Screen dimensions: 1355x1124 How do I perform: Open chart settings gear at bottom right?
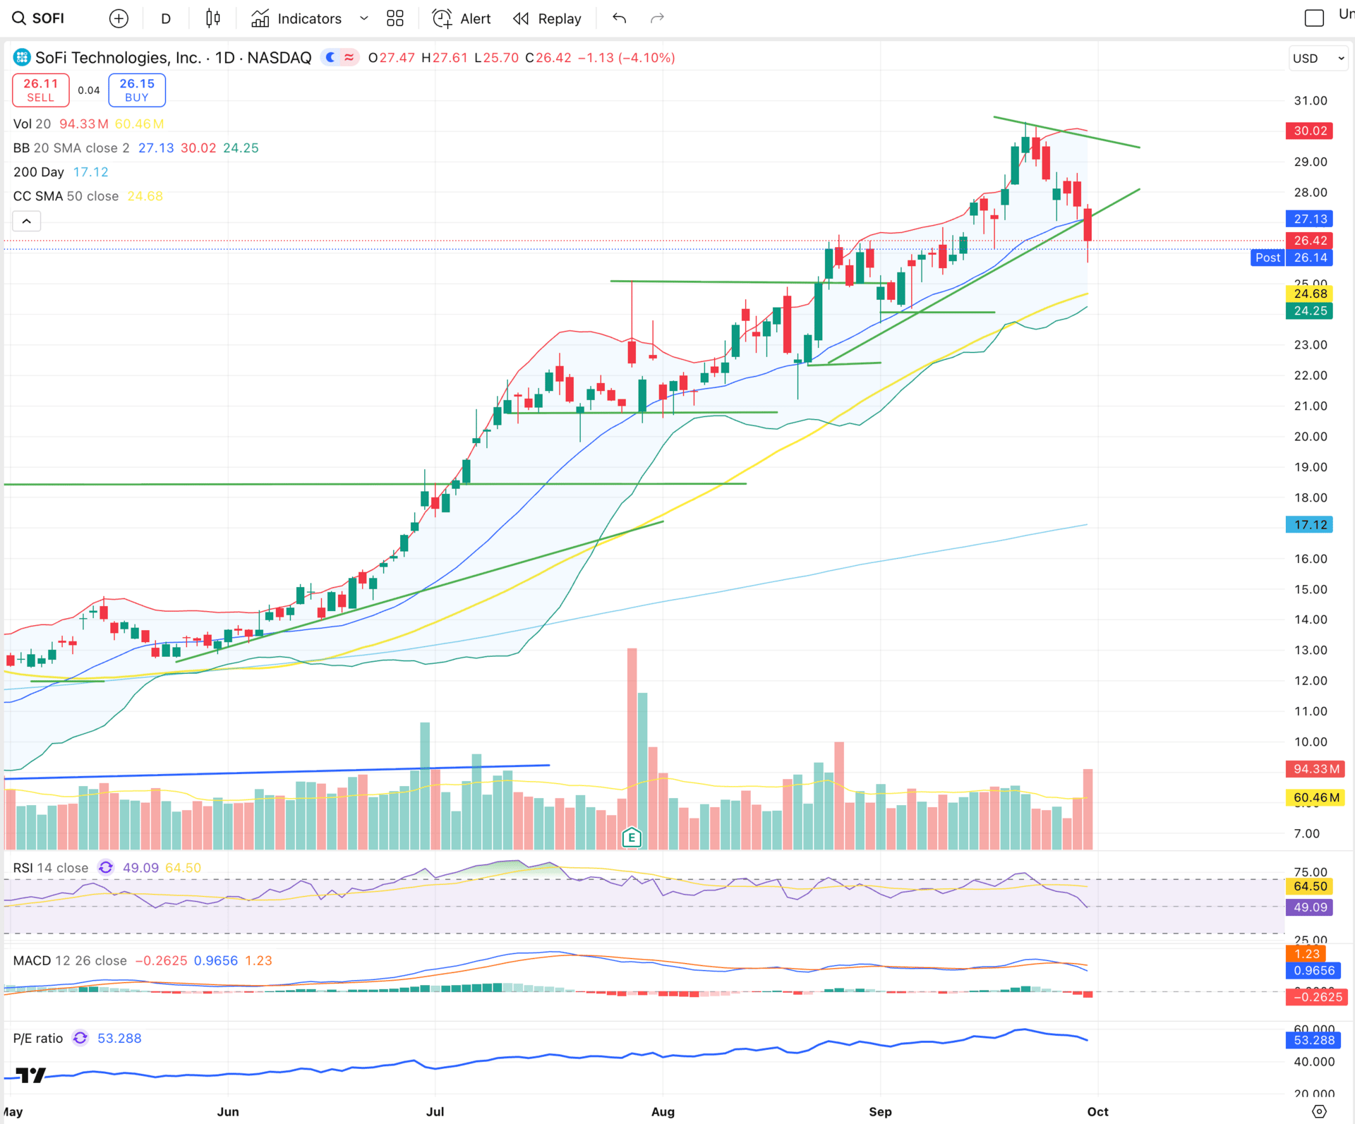(x=1318, y=1111)
